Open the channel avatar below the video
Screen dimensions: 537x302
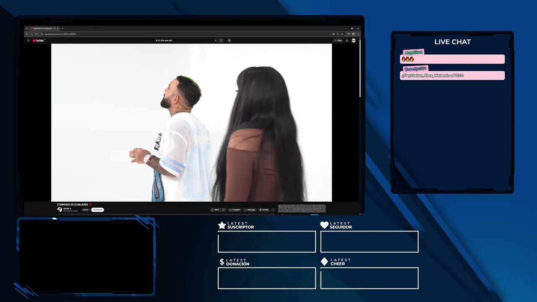[60, 210]
